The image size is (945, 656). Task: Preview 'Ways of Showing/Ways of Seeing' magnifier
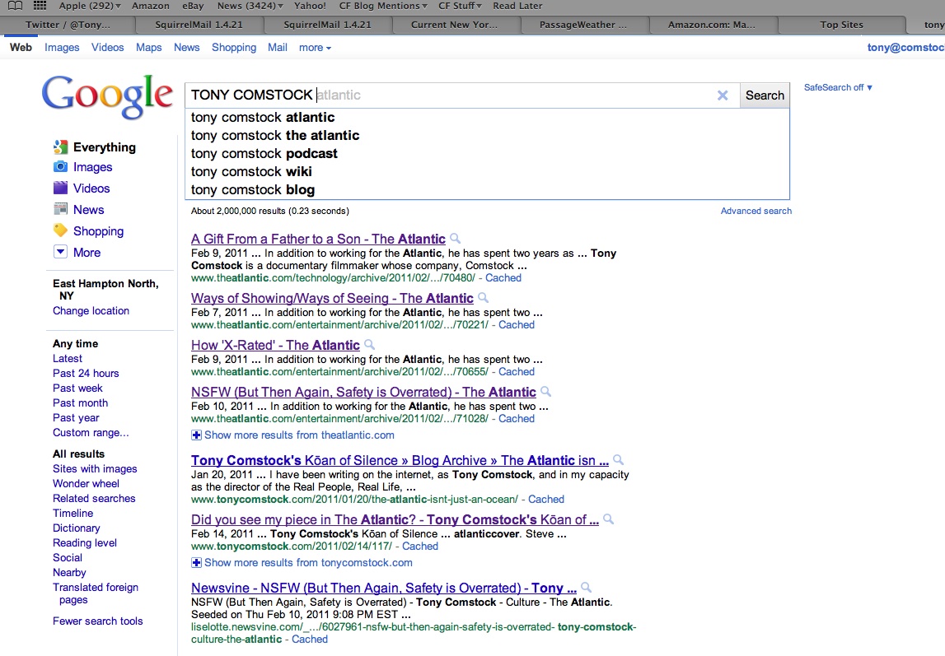pos(484,297)
